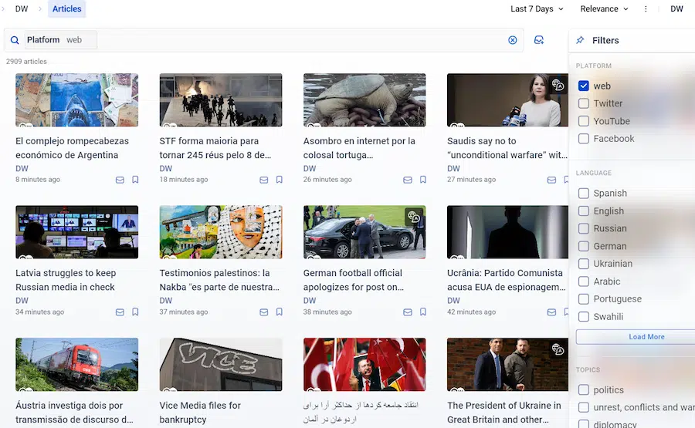Clear the search filter with the X icon
The height and width of the screenshot is (428, 695).
(x=513, y=40)
